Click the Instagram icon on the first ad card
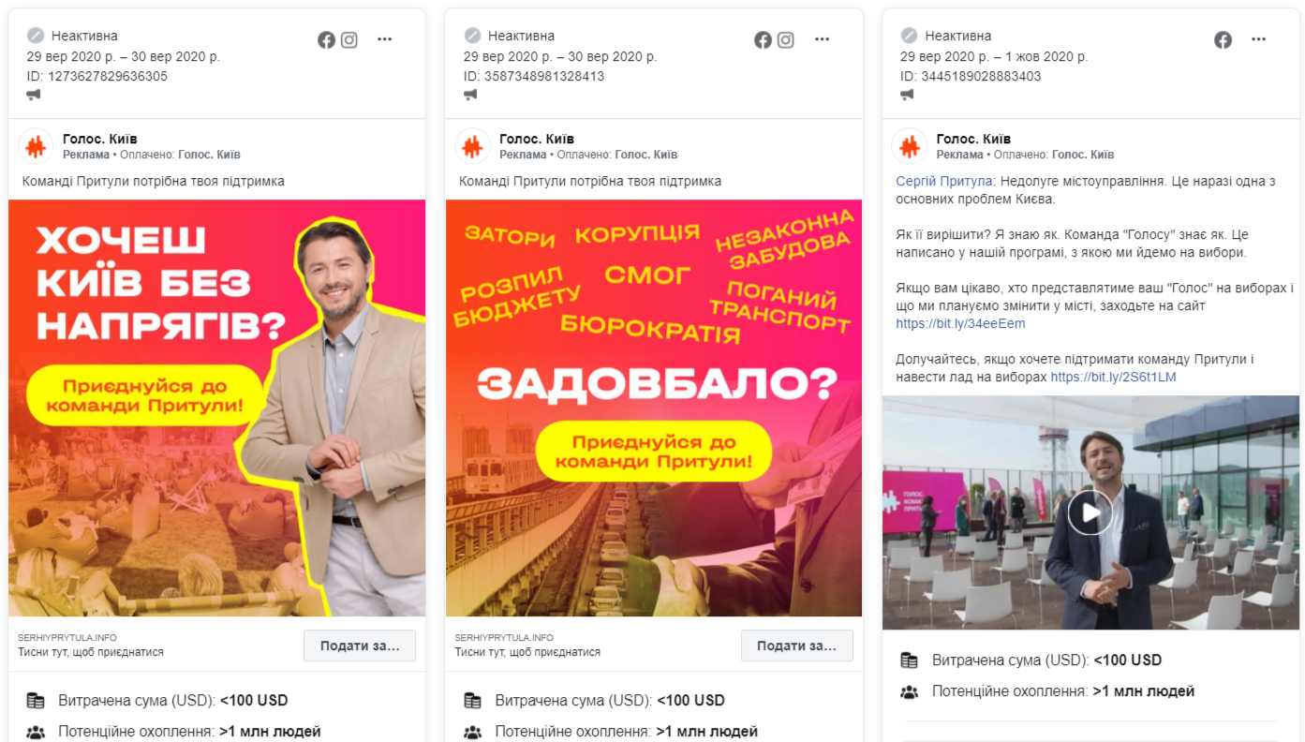Image resolution: width=1305 pixels, height=742 pixels. tap(349, 40)
